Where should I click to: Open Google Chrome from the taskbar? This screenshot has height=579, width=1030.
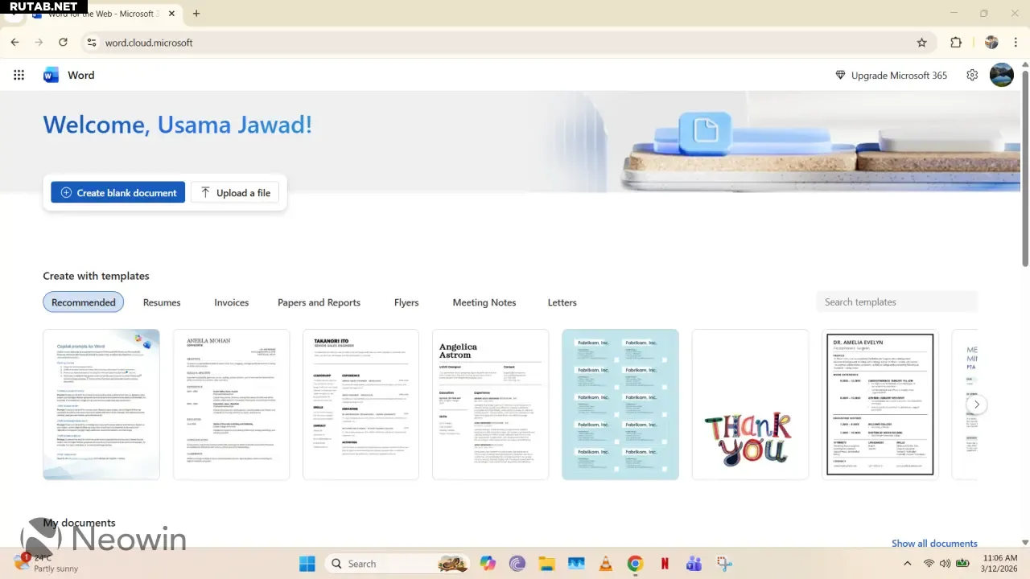[x=635, y=564]
